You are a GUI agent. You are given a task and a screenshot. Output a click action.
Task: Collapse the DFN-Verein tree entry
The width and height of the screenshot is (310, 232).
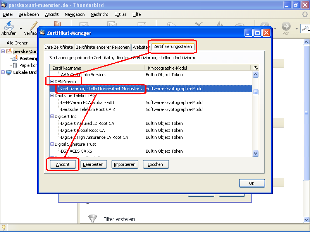pos(52,81)
